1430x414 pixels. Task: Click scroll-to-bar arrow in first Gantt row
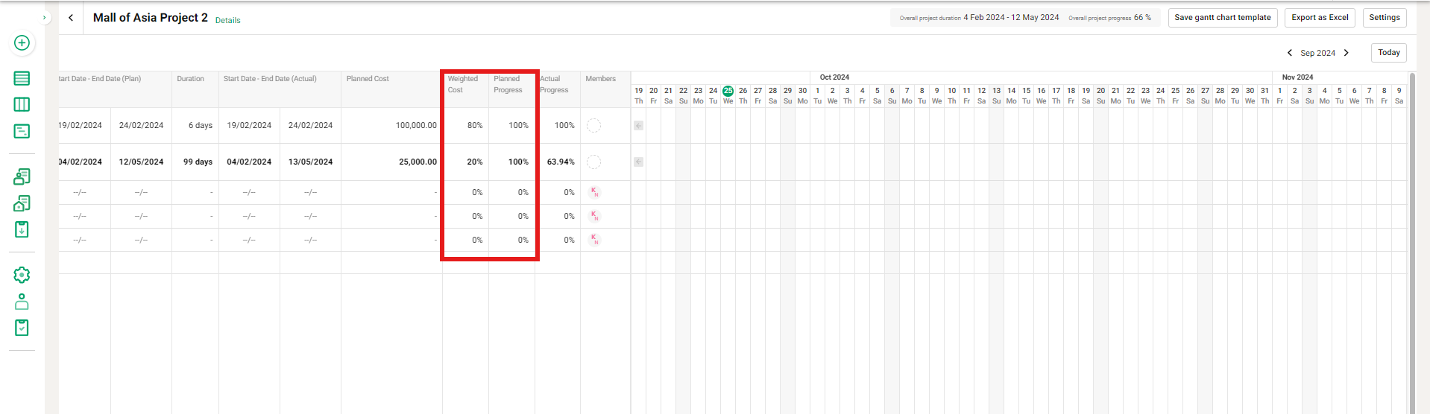639,126
